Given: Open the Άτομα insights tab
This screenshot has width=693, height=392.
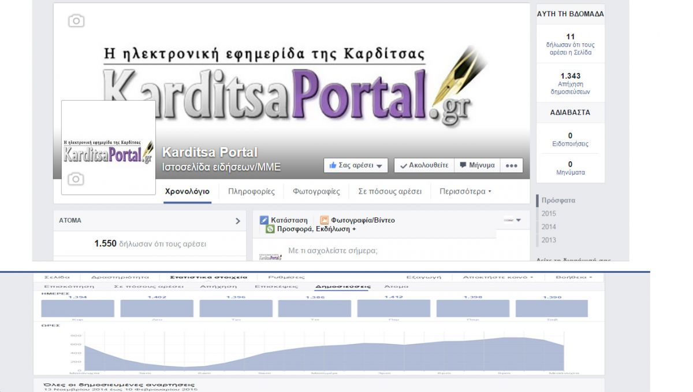Looking at the screenshot, I should (396, 286).
